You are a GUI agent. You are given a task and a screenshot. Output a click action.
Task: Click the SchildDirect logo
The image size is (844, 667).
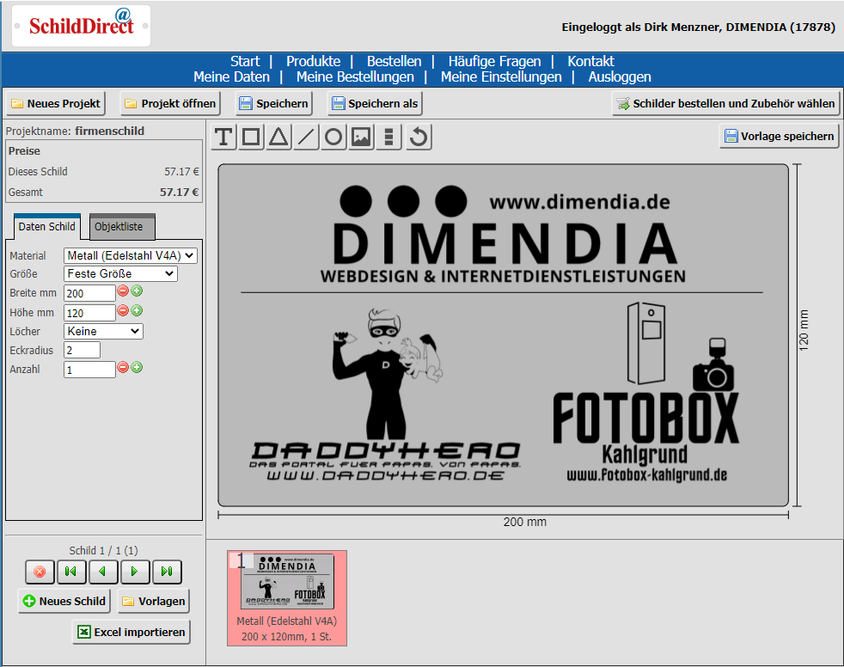coord(82,25)
